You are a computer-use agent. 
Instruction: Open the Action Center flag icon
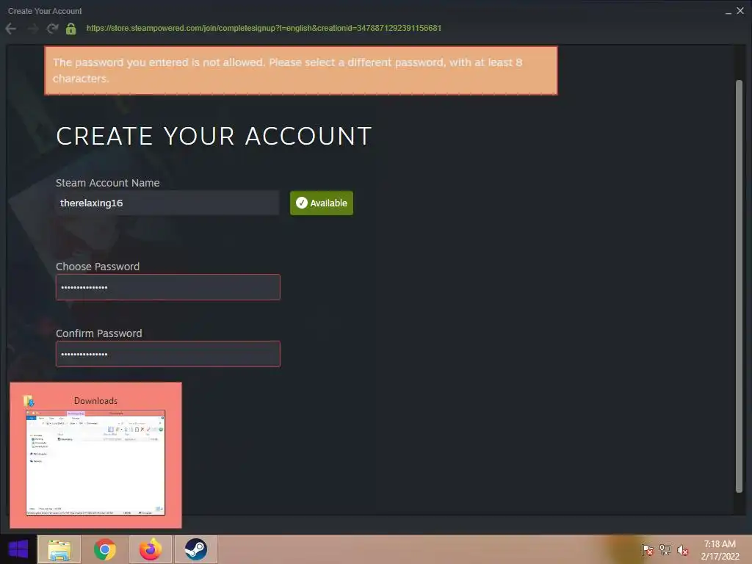648,550
